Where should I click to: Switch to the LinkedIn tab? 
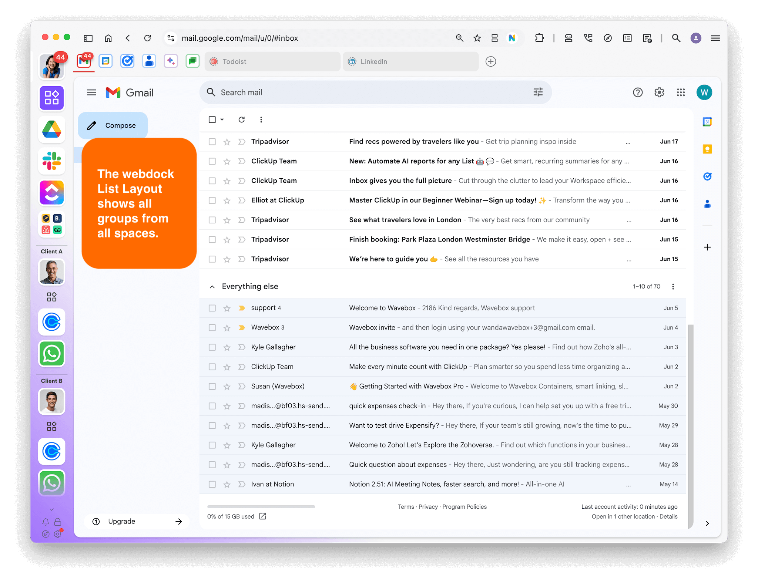tap(411, 61)
